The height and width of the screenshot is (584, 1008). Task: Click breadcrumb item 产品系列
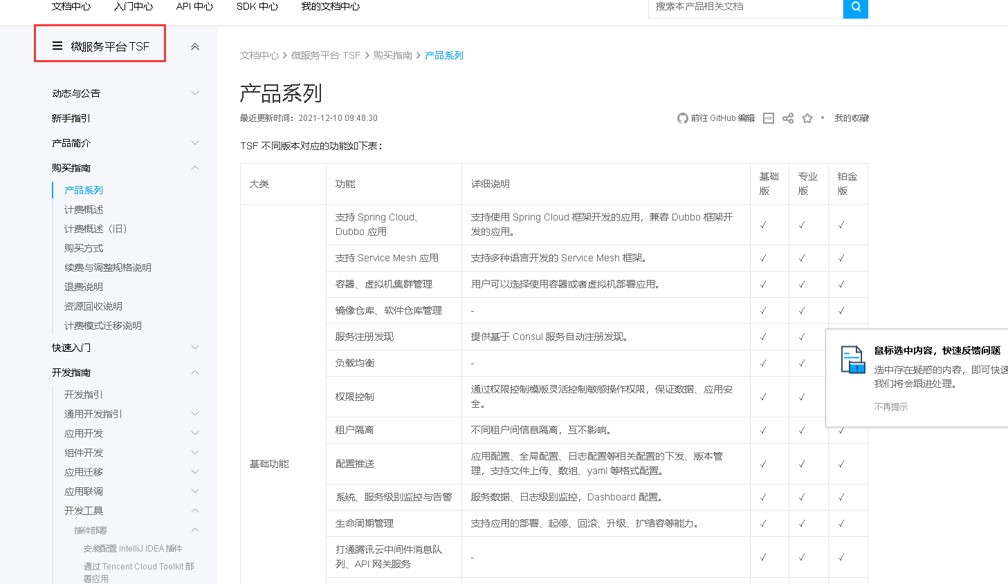pos(444,55)
